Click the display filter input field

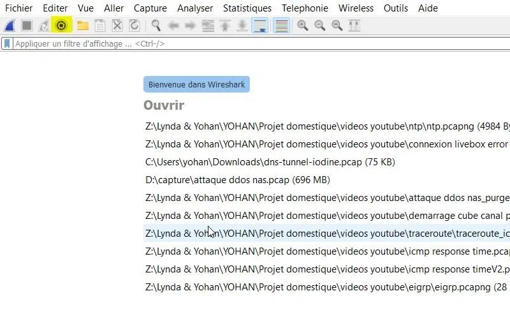click(x=261, y=43)
